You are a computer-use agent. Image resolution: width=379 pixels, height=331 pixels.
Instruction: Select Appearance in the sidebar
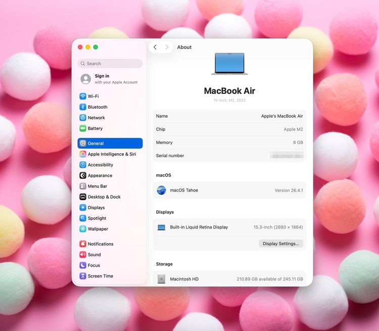tap(110, 175)
